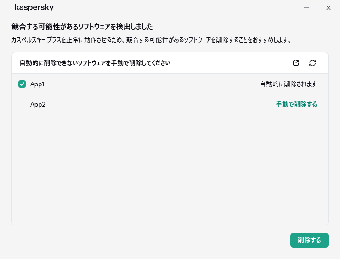Click the blank title bar area
Viewport: 340px width, 259px height.
[x=175, y=8]
